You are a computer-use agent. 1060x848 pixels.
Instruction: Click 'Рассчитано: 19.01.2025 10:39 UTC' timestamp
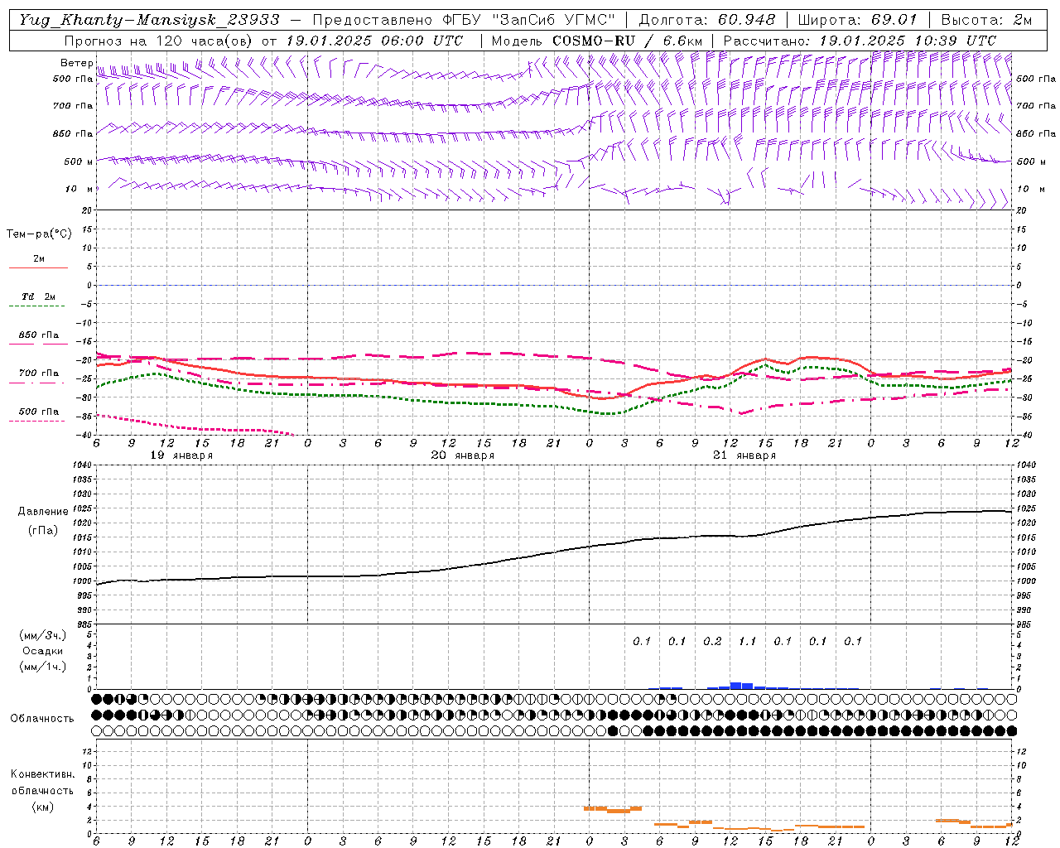860,41
